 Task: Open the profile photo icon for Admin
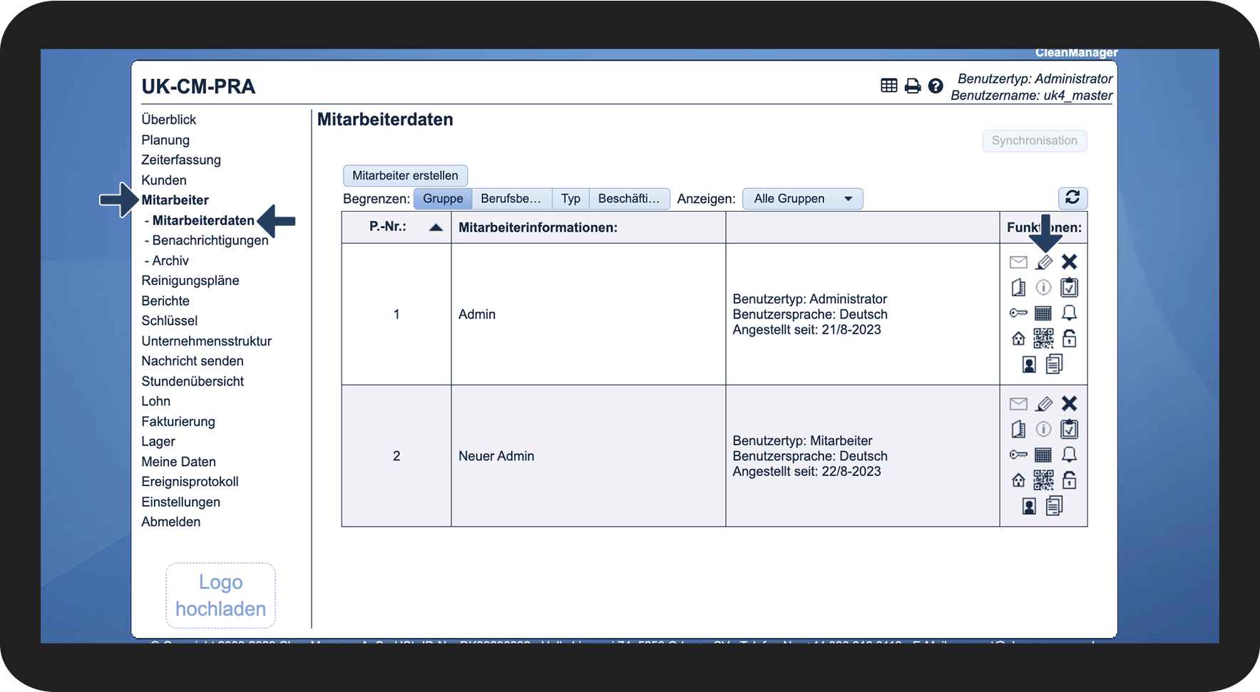pyautogui.click(x=1029, y=365)
